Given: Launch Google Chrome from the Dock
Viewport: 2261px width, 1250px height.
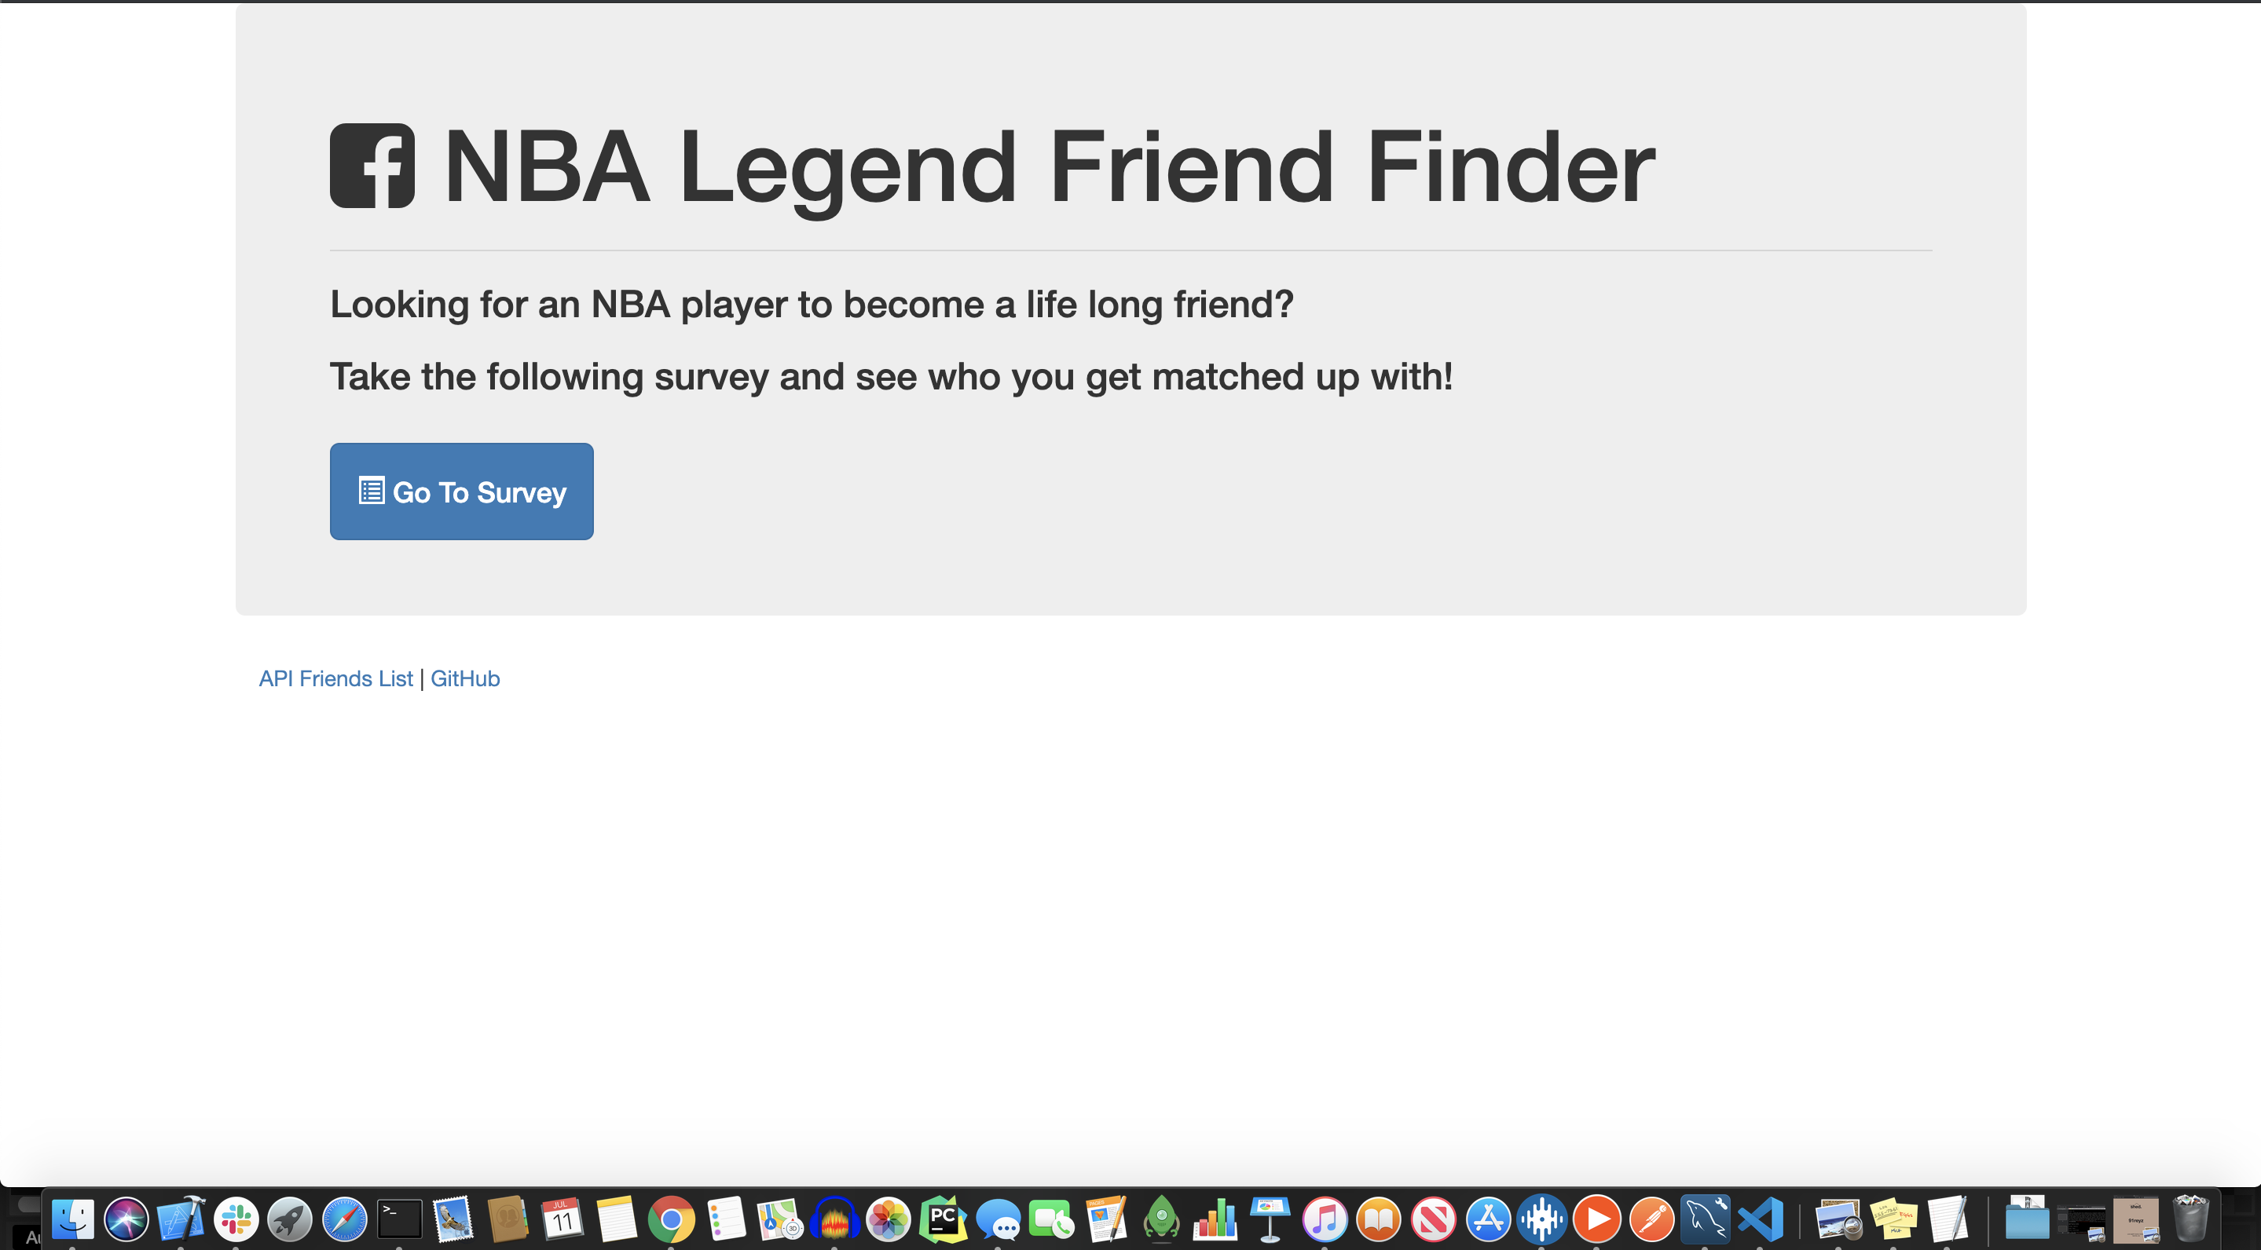Looking at the screenshot, I should click(x=671, y=1219).
